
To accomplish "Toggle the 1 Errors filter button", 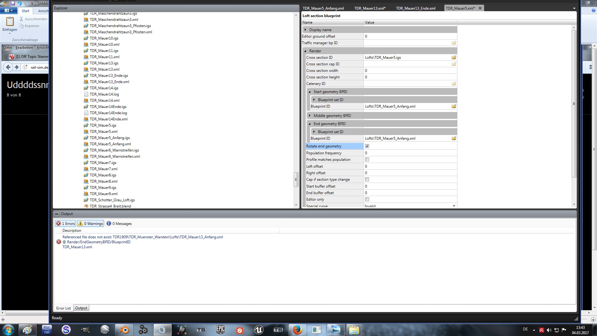I will coord(66,224).
